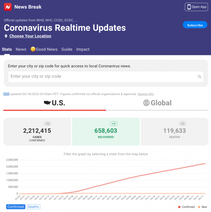Select the Impact tab
The width and height of the screenshot is (211, 212).
coord(83,49)
